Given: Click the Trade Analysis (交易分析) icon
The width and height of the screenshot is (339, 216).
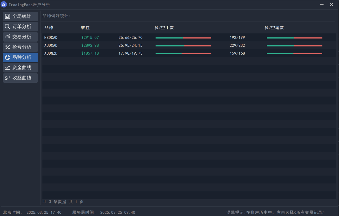Looking at the screenshot, I should pos(7,37).
